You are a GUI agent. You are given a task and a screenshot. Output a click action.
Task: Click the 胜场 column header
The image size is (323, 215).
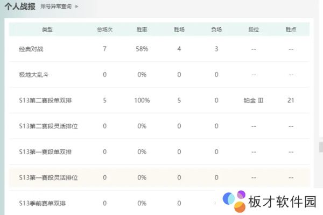coord(179,29)
